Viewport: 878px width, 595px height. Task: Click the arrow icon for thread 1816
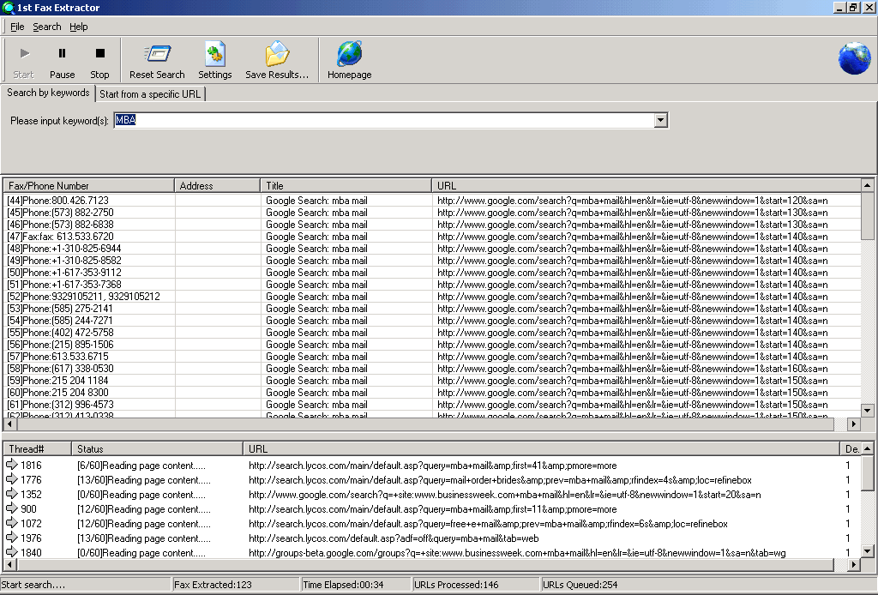point(12,466)
